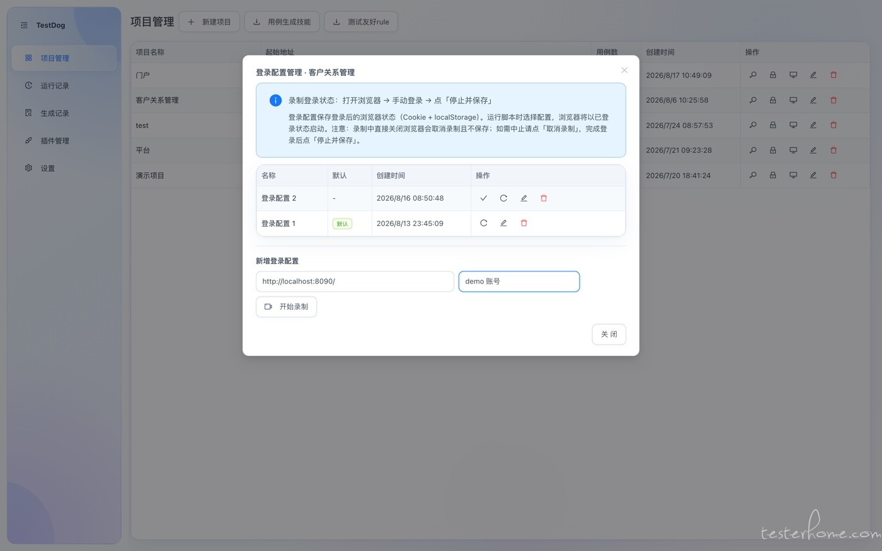Close the 登录配置管理 dialog with the X

click(x=624, y=71)
